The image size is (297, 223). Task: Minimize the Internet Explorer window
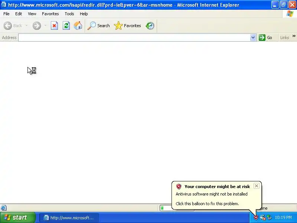tap(275, 5)
